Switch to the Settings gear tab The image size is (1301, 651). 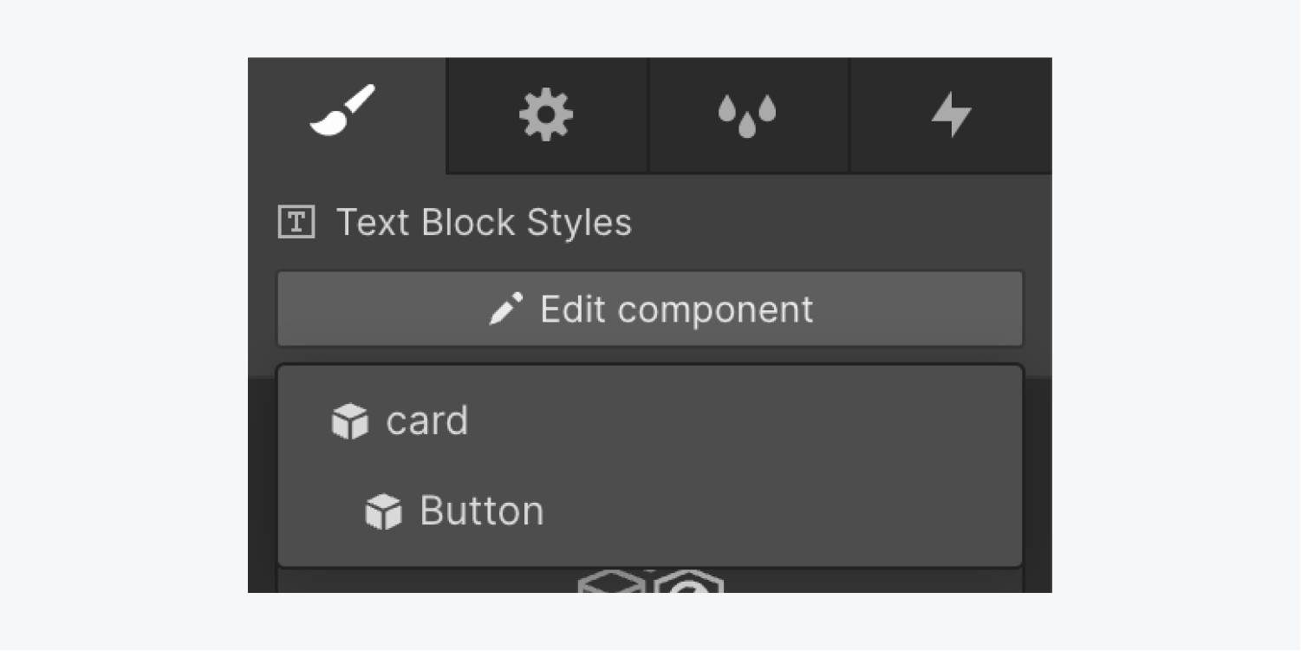pyautogui.click(x=546, y=115)
